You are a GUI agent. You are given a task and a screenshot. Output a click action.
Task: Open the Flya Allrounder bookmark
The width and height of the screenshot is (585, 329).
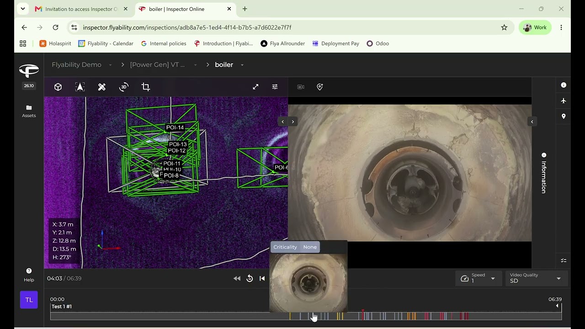tap(282, 43)
